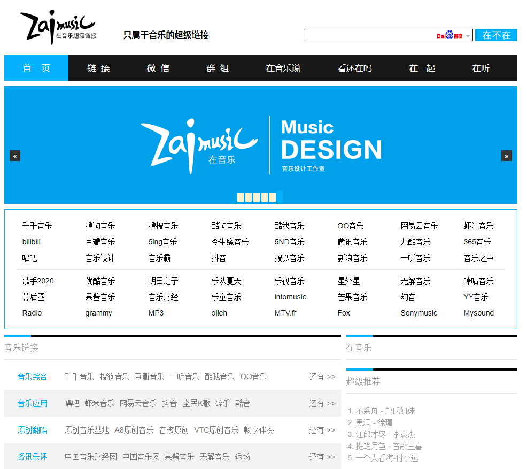The image size is (527, 469).
Task: Open the Sonymusic link
Action: [419, 313]
